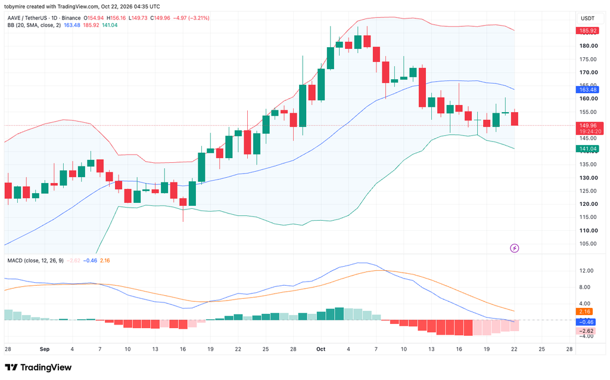This screenshot has height=380, width=610.
Task: Click the MACD (close, 12, 26, 9) legend
Action: [x=35, y=260]
